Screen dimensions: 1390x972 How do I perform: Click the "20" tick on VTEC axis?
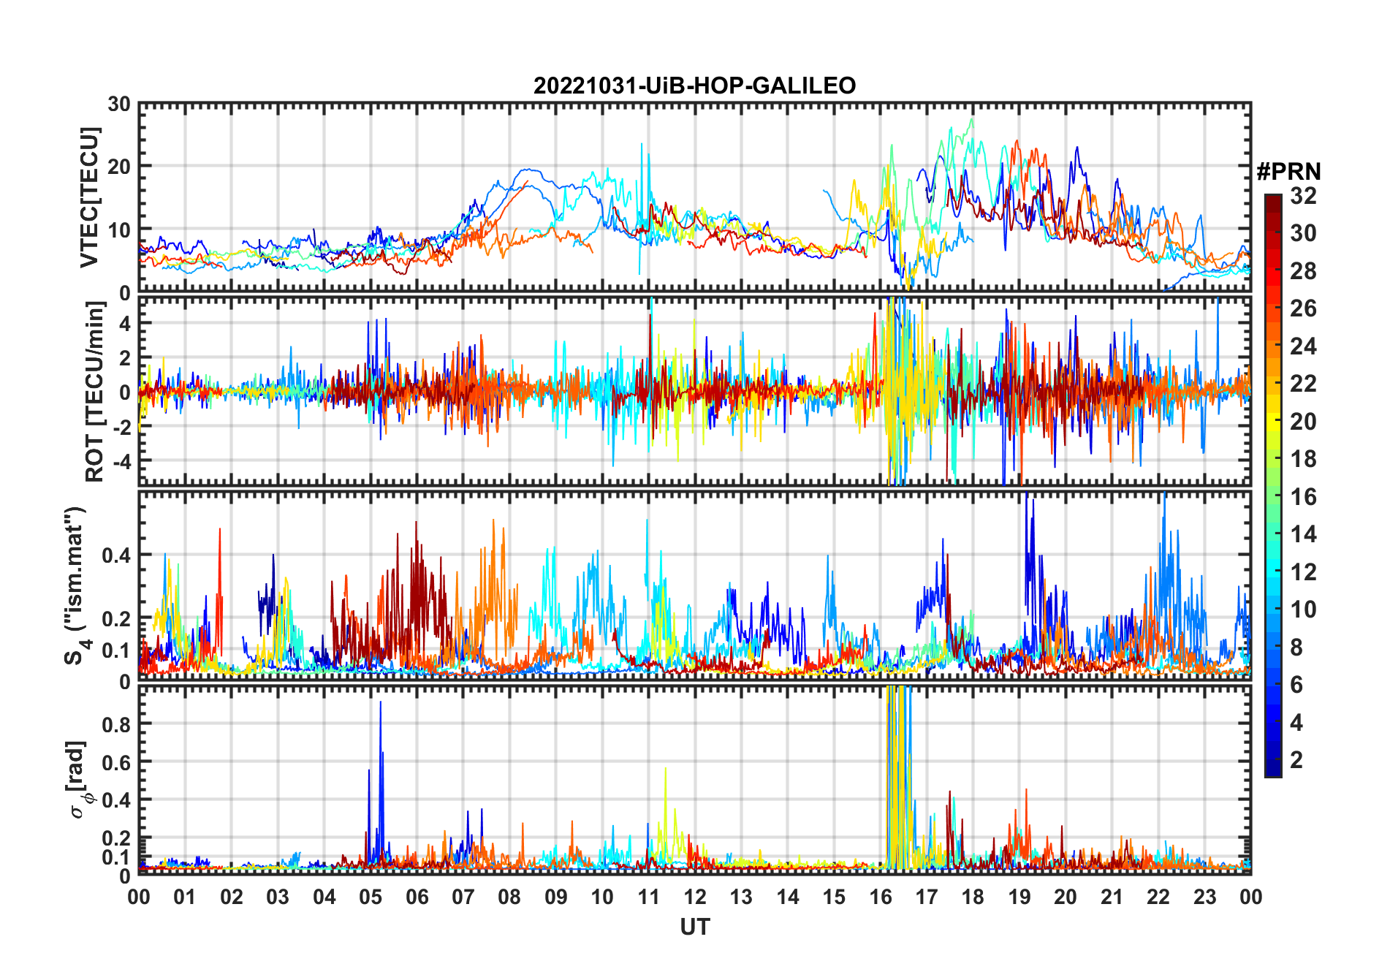point(119,167)
